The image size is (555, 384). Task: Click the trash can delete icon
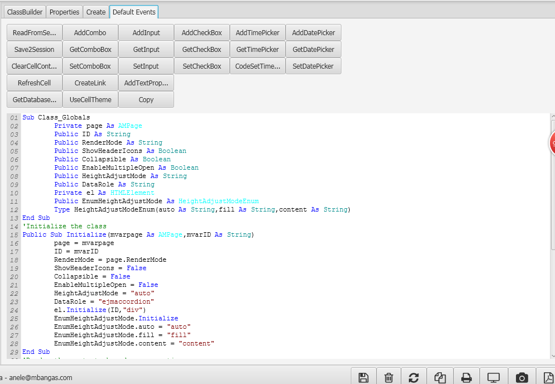(x=389, y=377)
